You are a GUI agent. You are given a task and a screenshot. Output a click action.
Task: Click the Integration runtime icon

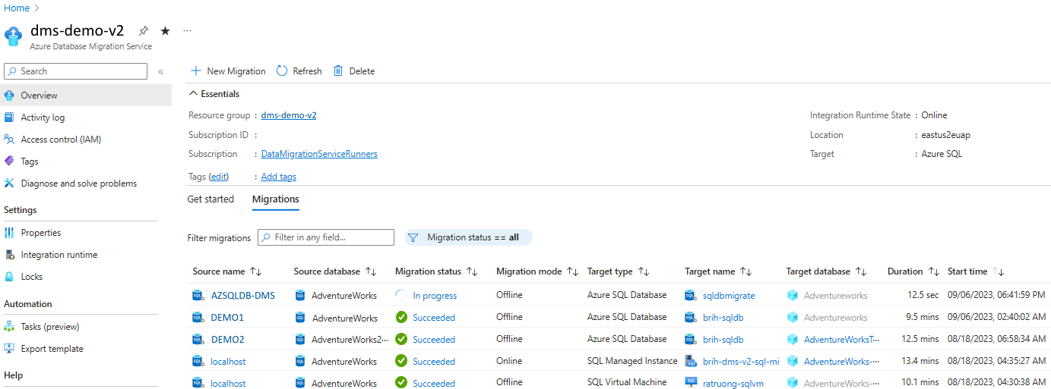[9, 255]
